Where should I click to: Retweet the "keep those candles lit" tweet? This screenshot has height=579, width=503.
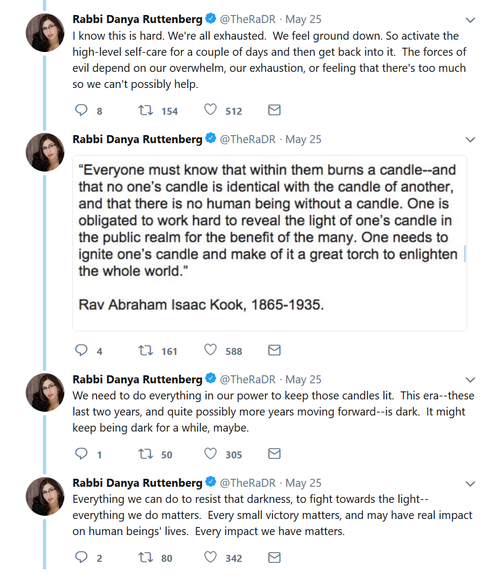tap(145, 454)
